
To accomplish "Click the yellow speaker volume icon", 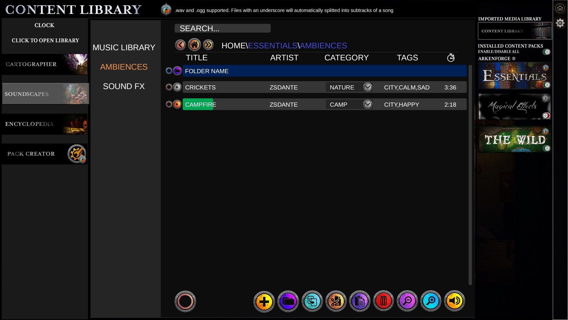I will pyautogui.click(x=454, y=301).
